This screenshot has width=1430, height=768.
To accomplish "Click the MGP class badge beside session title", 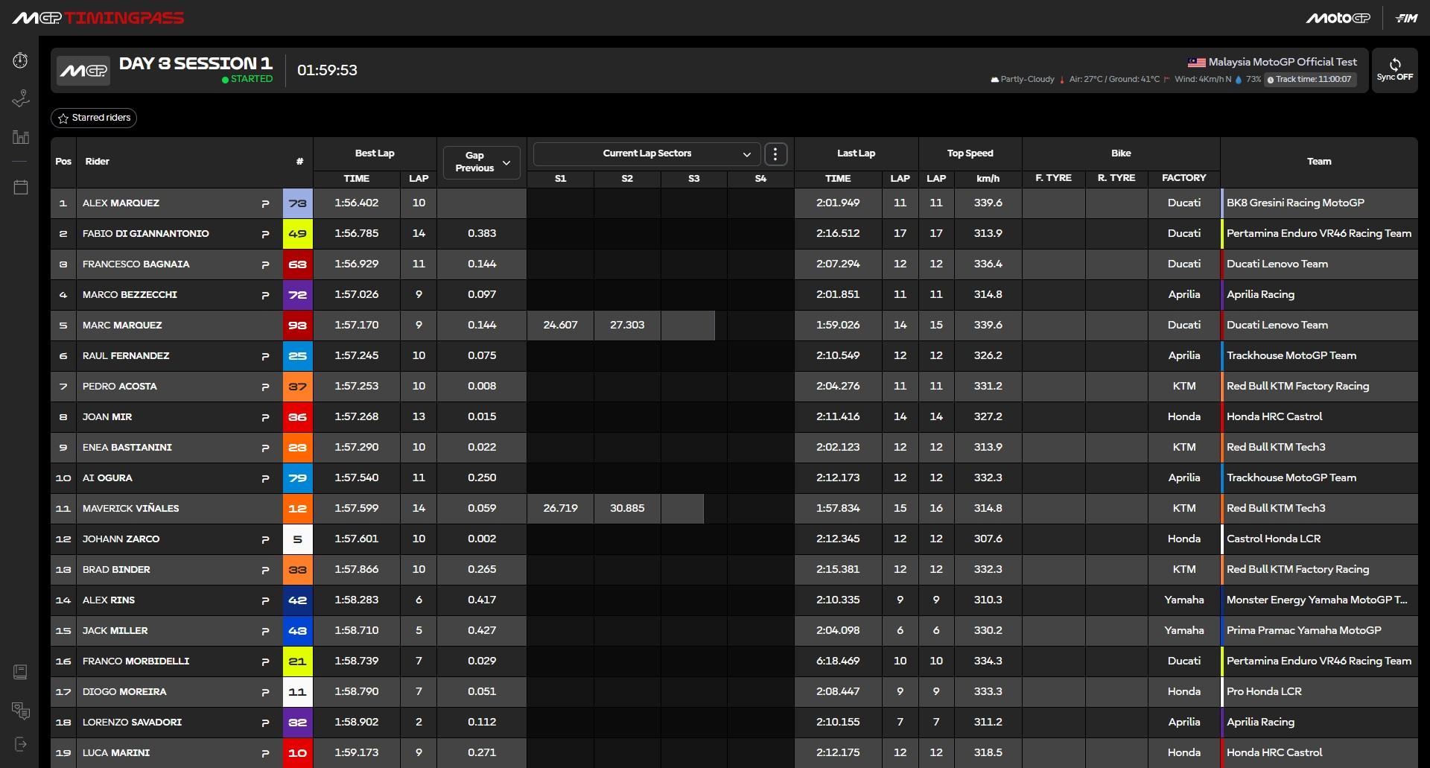I will (83, 71).
